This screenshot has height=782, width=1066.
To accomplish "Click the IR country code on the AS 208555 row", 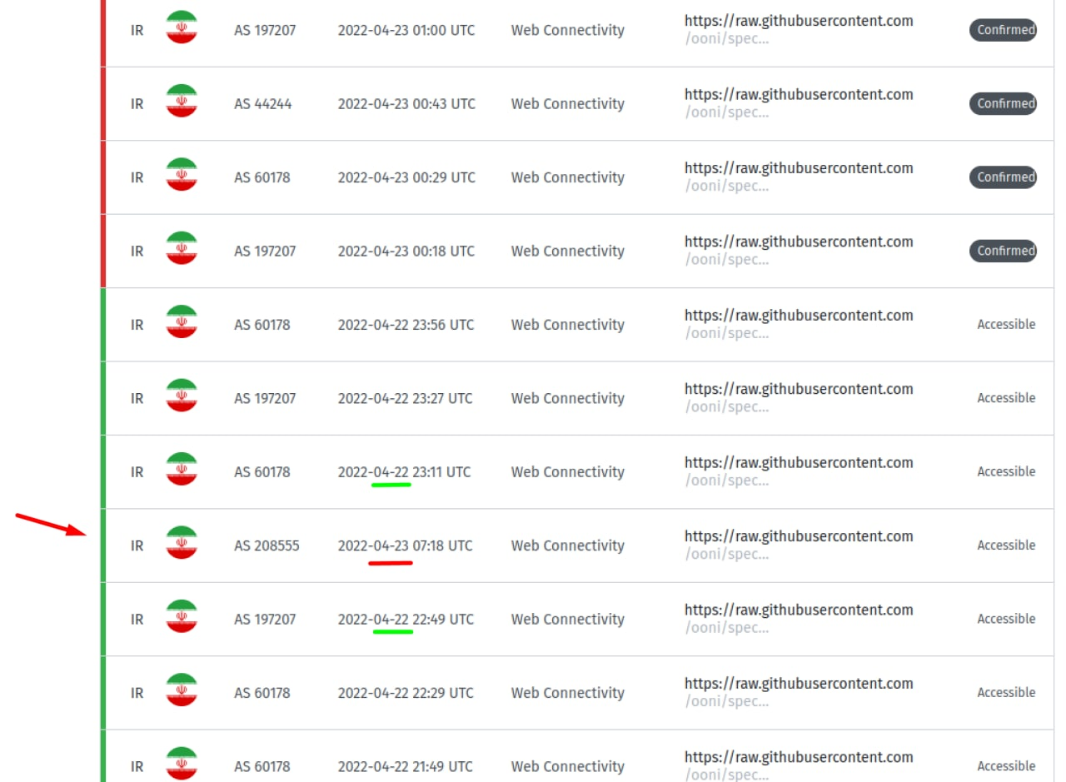I will tap(137, 545).
